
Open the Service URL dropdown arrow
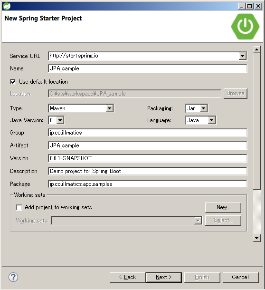click(x=242, y=56)
